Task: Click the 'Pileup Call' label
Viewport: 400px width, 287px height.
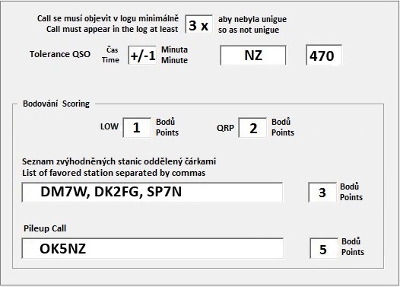Action: [45, 228]
